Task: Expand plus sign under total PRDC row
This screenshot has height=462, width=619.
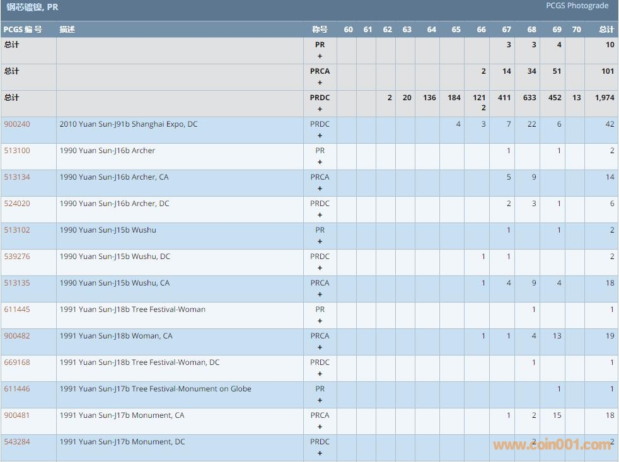Action: [320, 109]
